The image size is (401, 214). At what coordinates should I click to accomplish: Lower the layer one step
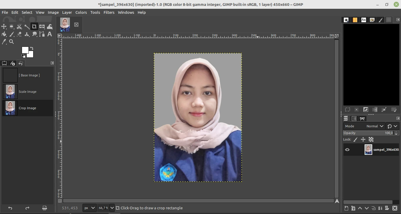(x=367, y=208)
